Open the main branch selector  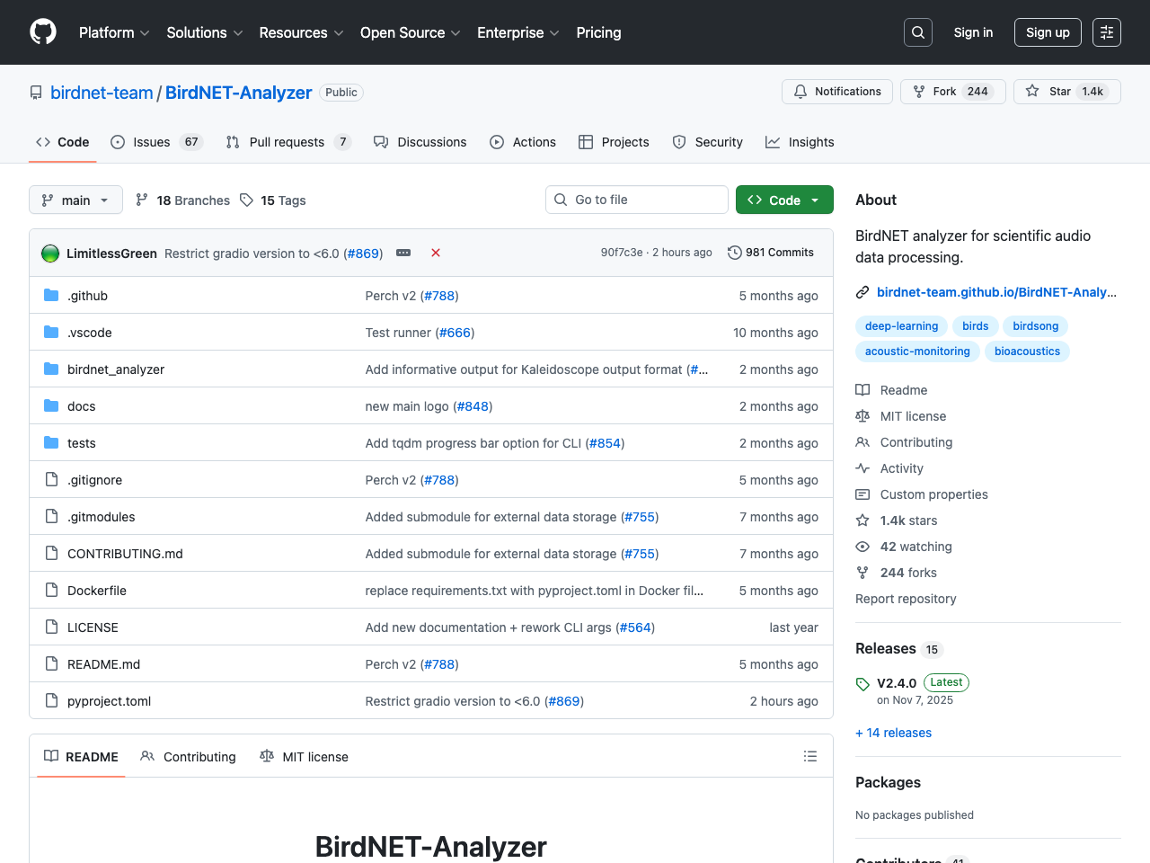pyautogui.click(x=75, y=200)
